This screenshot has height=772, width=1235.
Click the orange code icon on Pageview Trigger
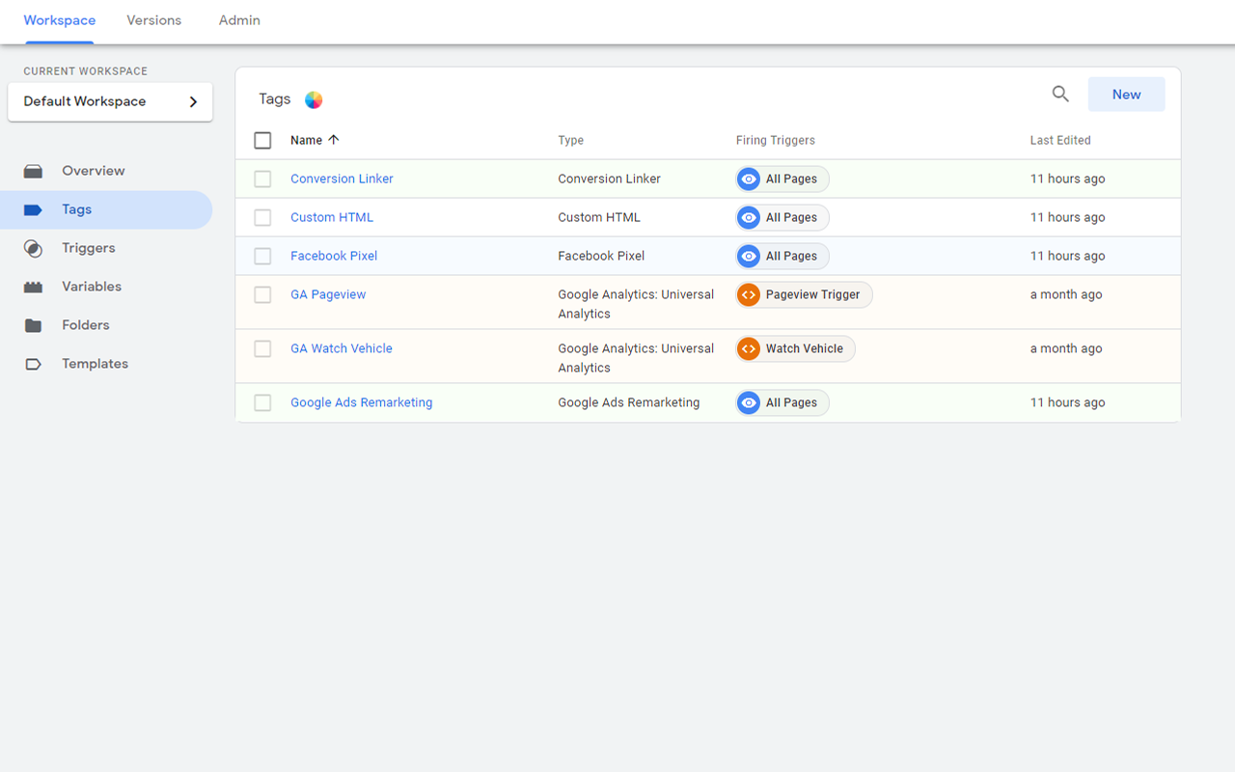click(x=749, y=294)
